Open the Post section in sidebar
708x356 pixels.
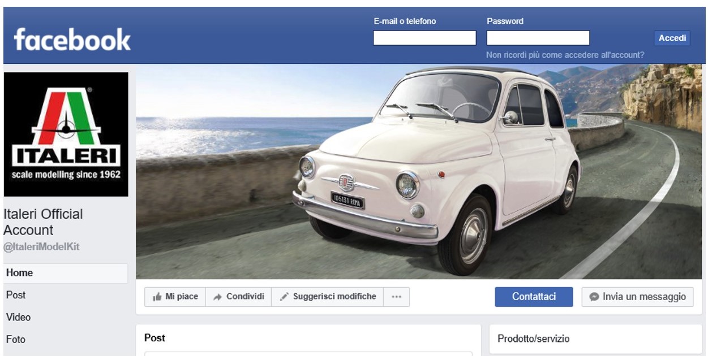pyautogui.click(x=16, y=295)
